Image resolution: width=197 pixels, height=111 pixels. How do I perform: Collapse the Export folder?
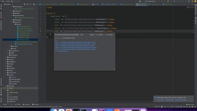tap(14, 24)
